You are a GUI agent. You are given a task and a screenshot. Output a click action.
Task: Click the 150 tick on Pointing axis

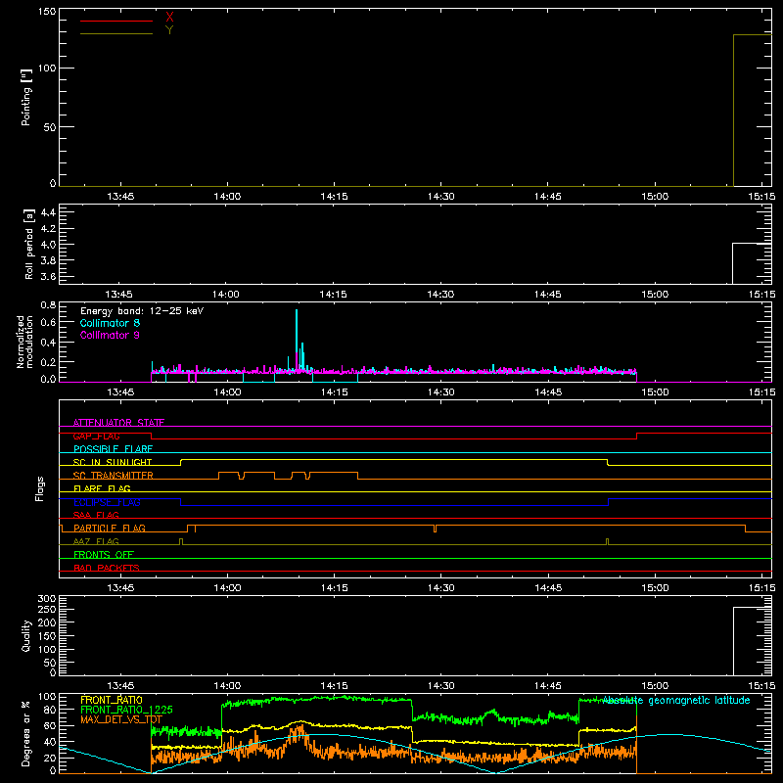point(47,11)
